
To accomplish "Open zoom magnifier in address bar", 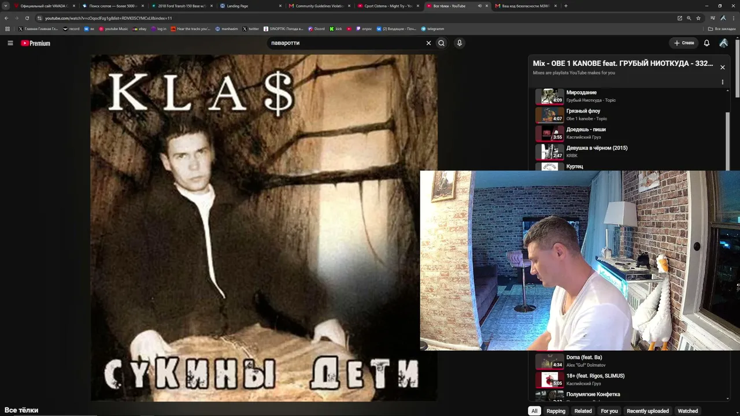I will [x=689, y=18].
